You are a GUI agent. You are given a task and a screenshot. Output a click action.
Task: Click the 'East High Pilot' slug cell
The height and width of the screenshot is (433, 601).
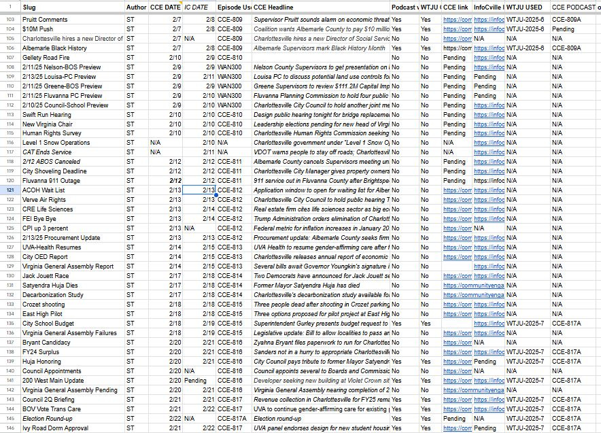click(x=73, y=314)
